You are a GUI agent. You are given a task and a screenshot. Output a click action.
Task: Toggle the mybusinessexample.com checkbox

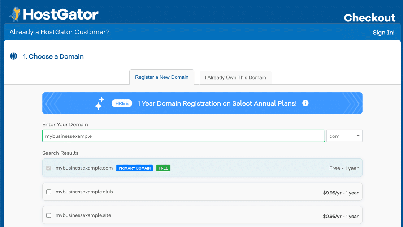(49, 168)
